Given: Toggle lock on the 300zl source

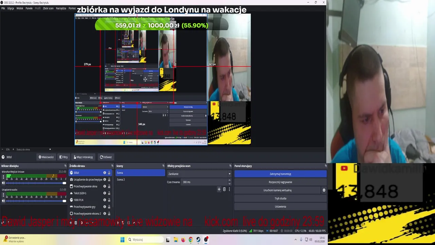Looking at the screenshot, I should click(x=109, y=173).
